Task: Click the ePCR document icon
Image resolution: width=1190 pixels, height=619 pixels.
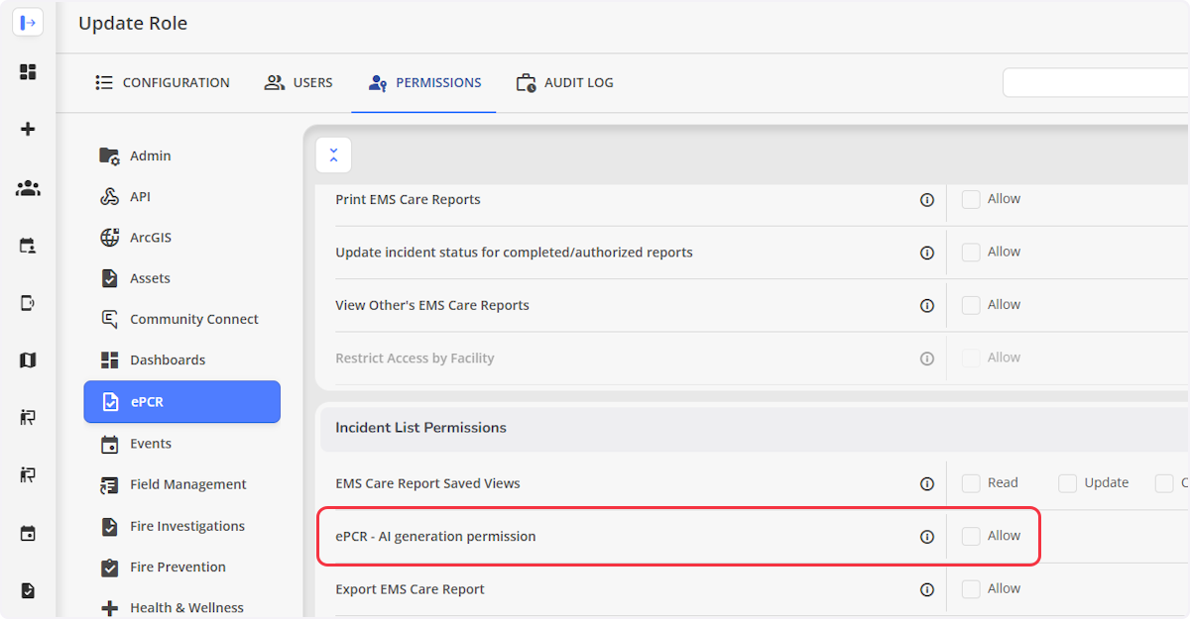Action: [x=111, y=402]
